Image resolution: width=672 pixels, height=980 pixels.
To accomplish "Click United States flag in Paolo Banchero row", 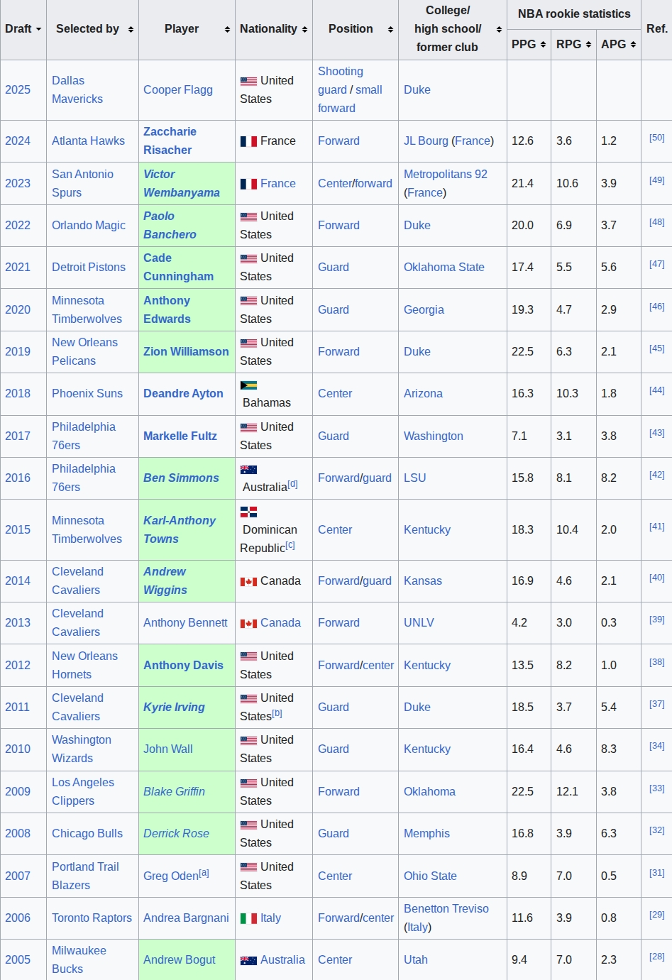I will tap(248, 216).
